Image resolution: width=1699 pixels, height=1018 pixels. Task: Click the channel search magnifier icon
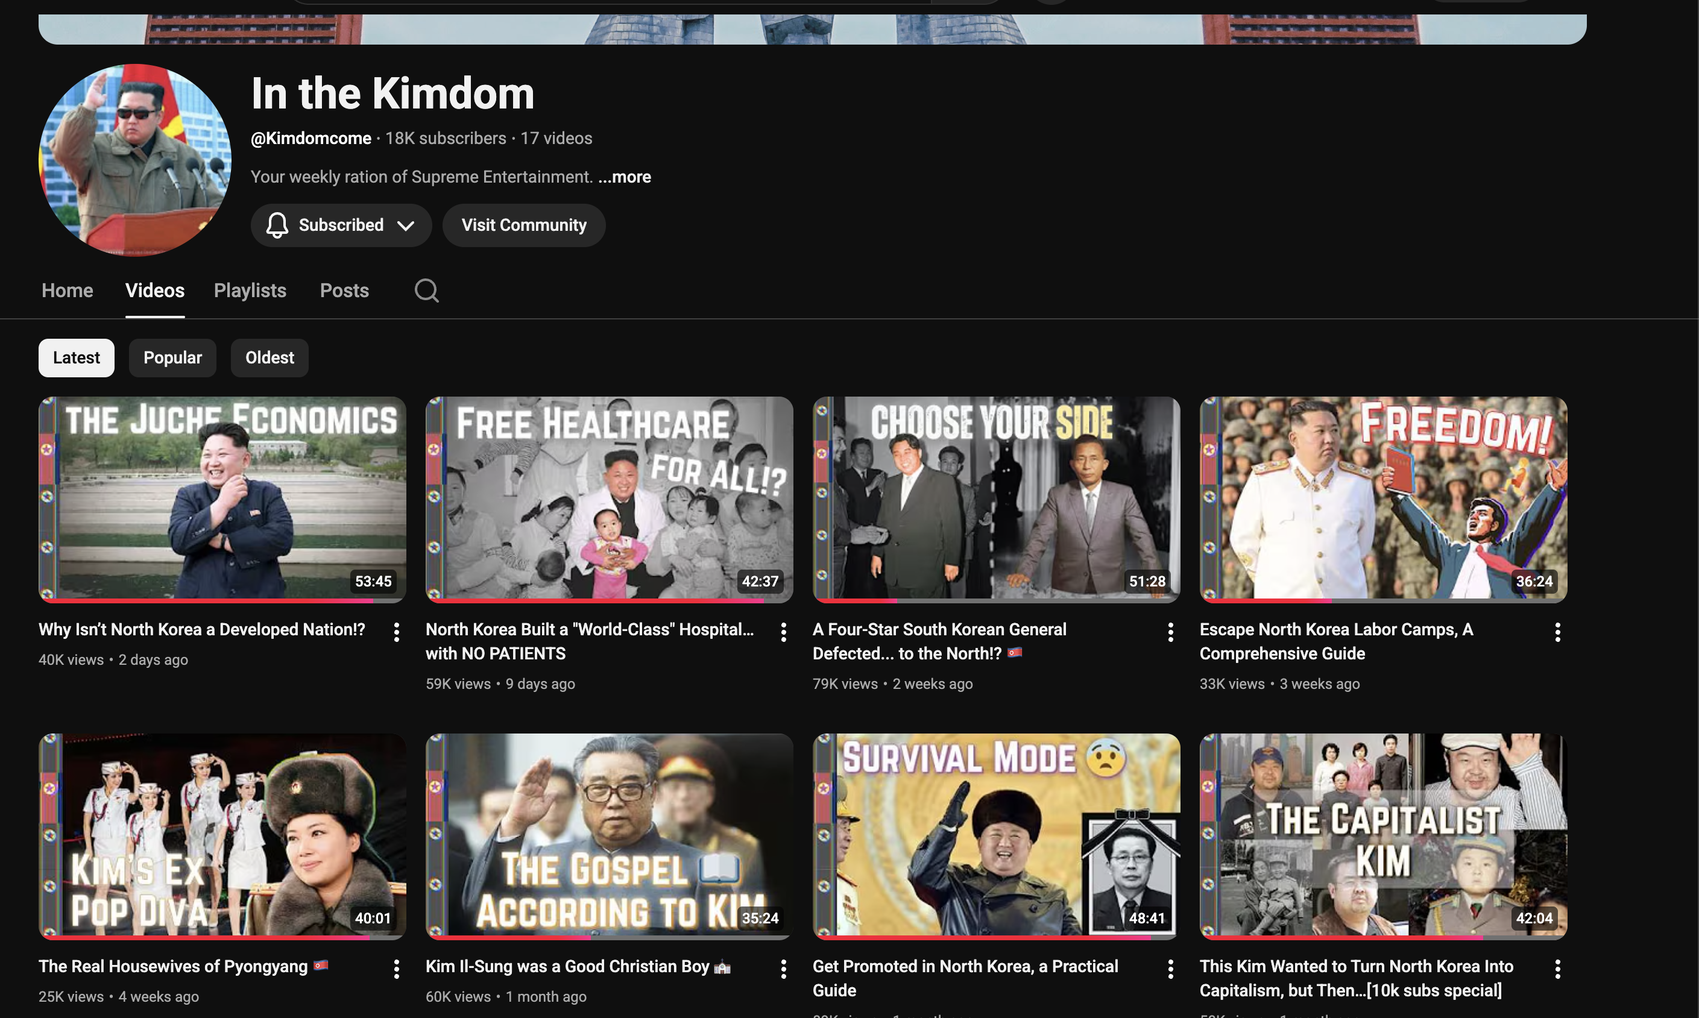[x=426, y=290]
